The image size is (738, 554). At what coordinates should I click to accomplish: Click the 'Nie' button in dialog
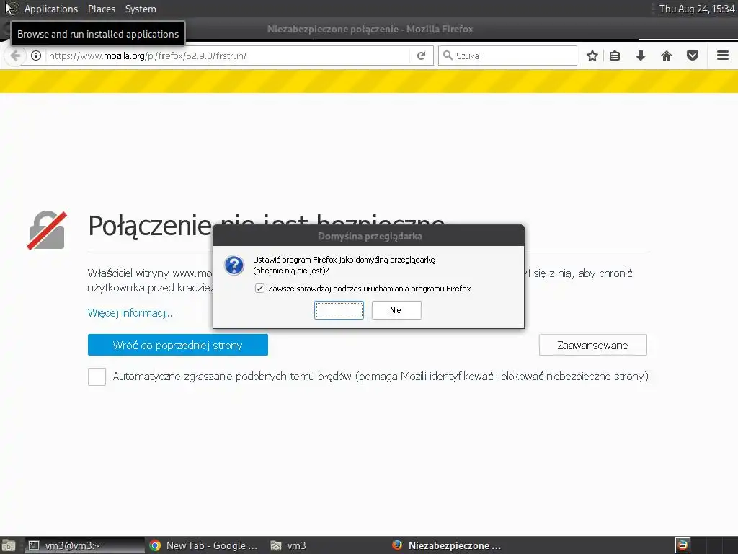(x=396, y=310)
